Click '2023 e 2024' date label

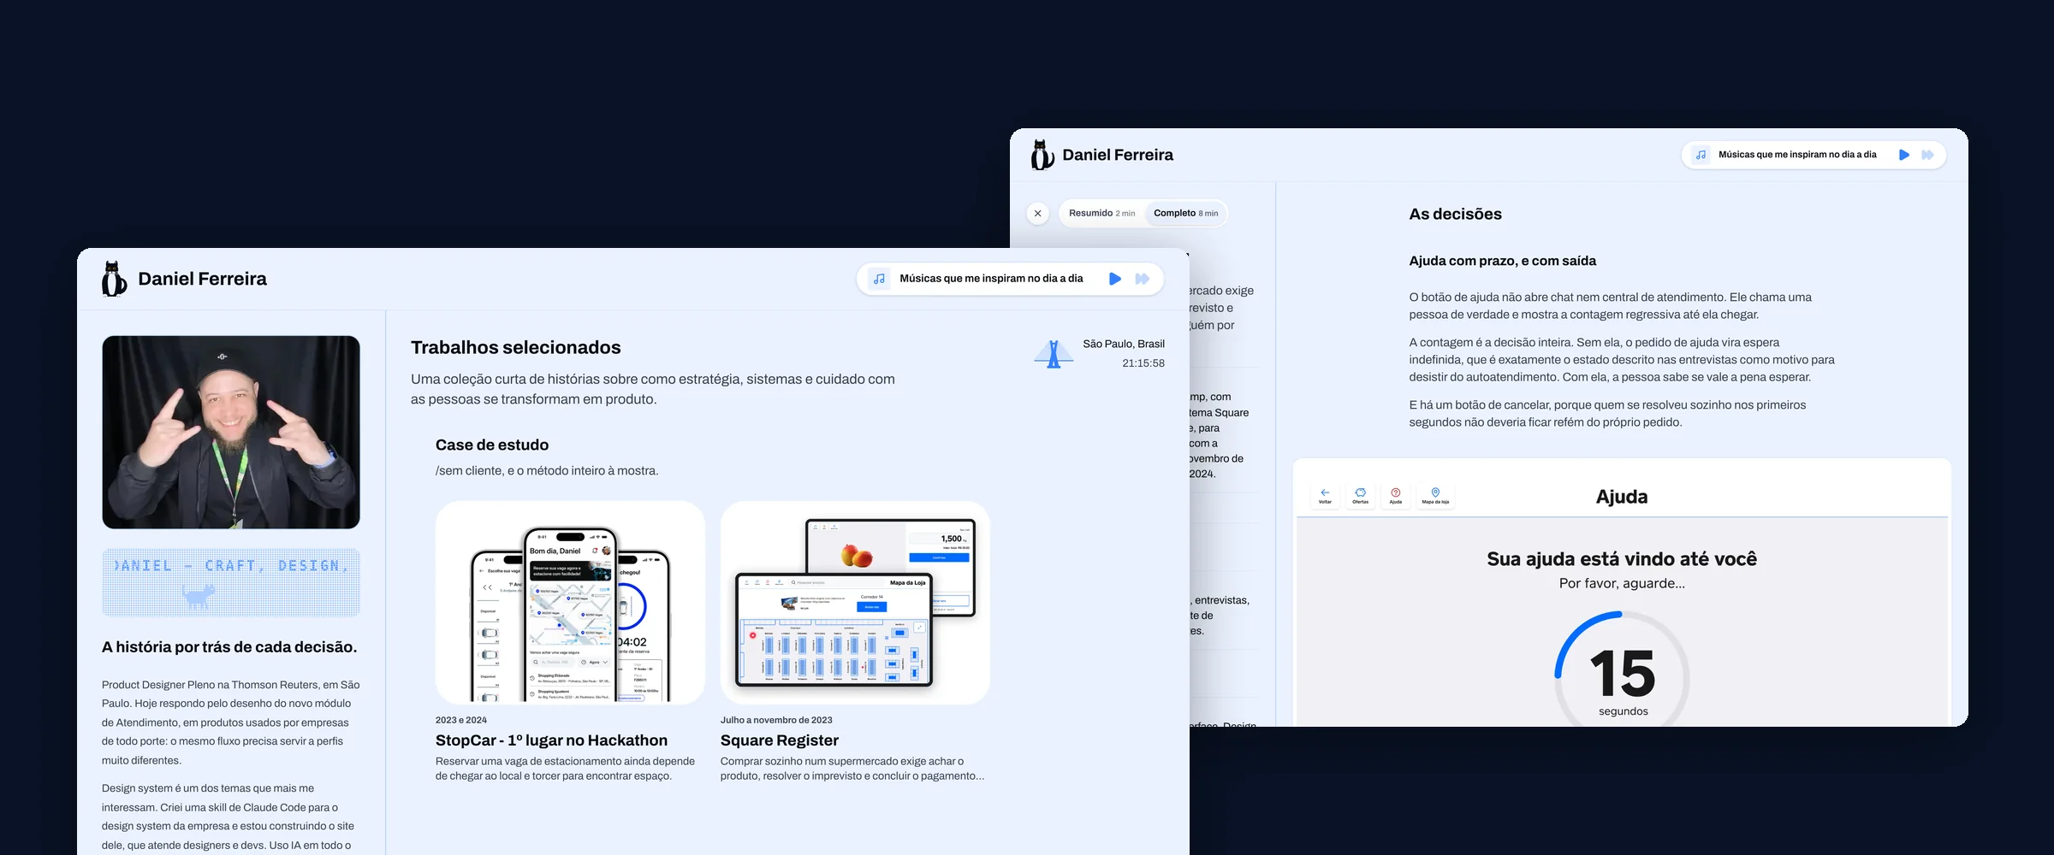[461, 720]
